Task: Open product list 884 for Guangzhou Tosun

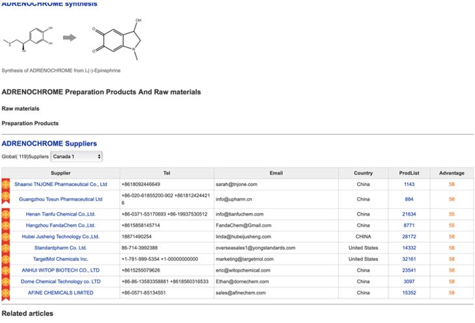Action: coord(409,199)
